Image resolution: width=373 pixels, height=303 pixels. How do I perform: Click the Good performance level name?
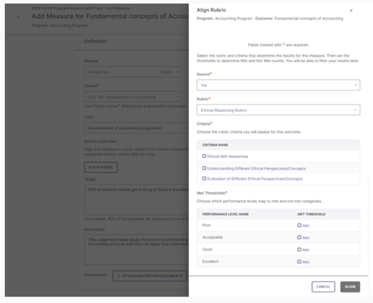click(207, 249)
